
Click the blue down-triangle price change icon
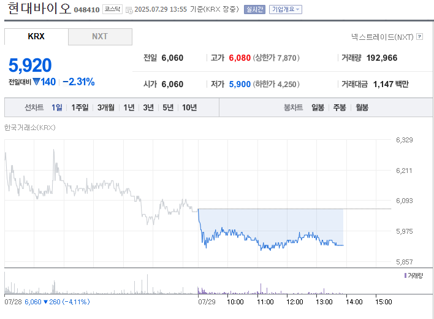pyautogui.click(x=36, y=82)
